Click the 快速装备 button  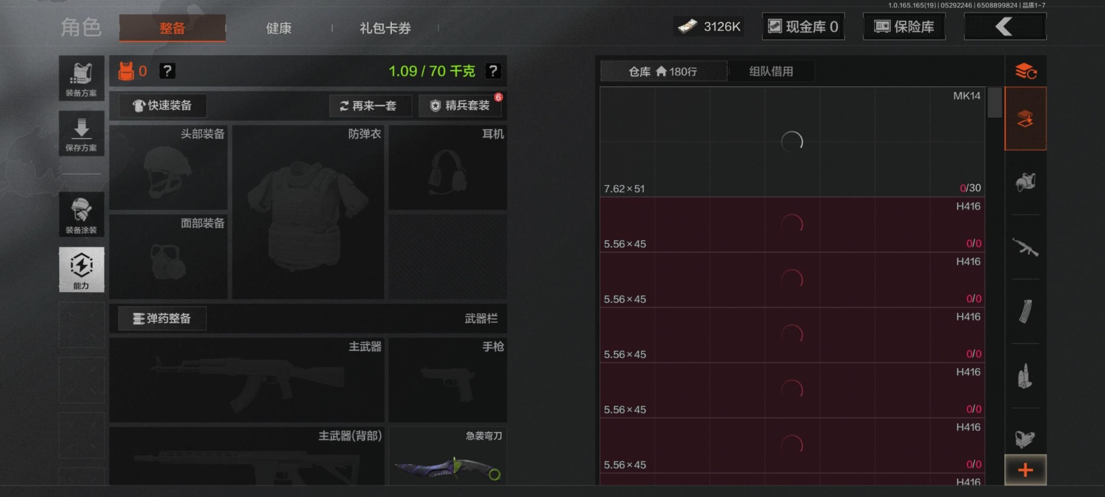coord(162,106)
